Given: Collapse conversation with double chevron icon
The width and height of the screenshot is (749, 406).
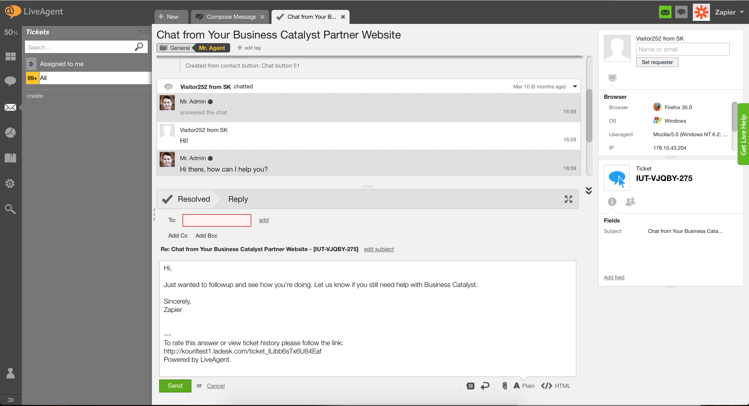Looking at the screenshot, I should pos(589,190).
